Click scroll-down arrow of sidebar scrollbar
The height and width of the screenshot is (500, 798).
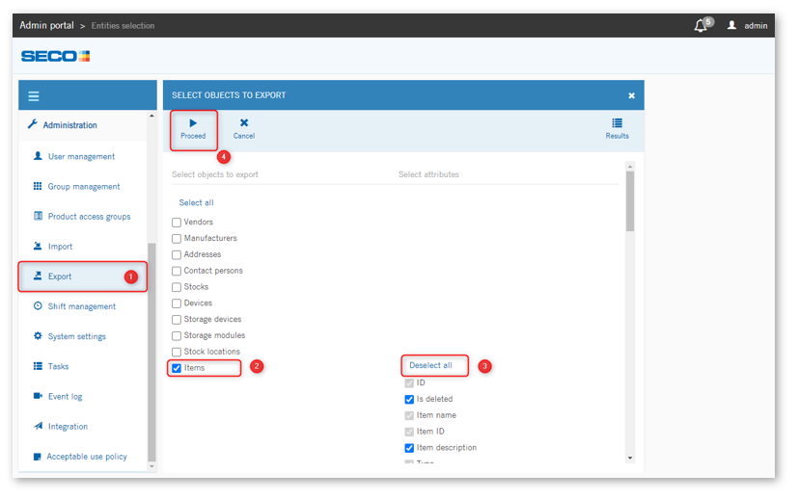(151, 466)
